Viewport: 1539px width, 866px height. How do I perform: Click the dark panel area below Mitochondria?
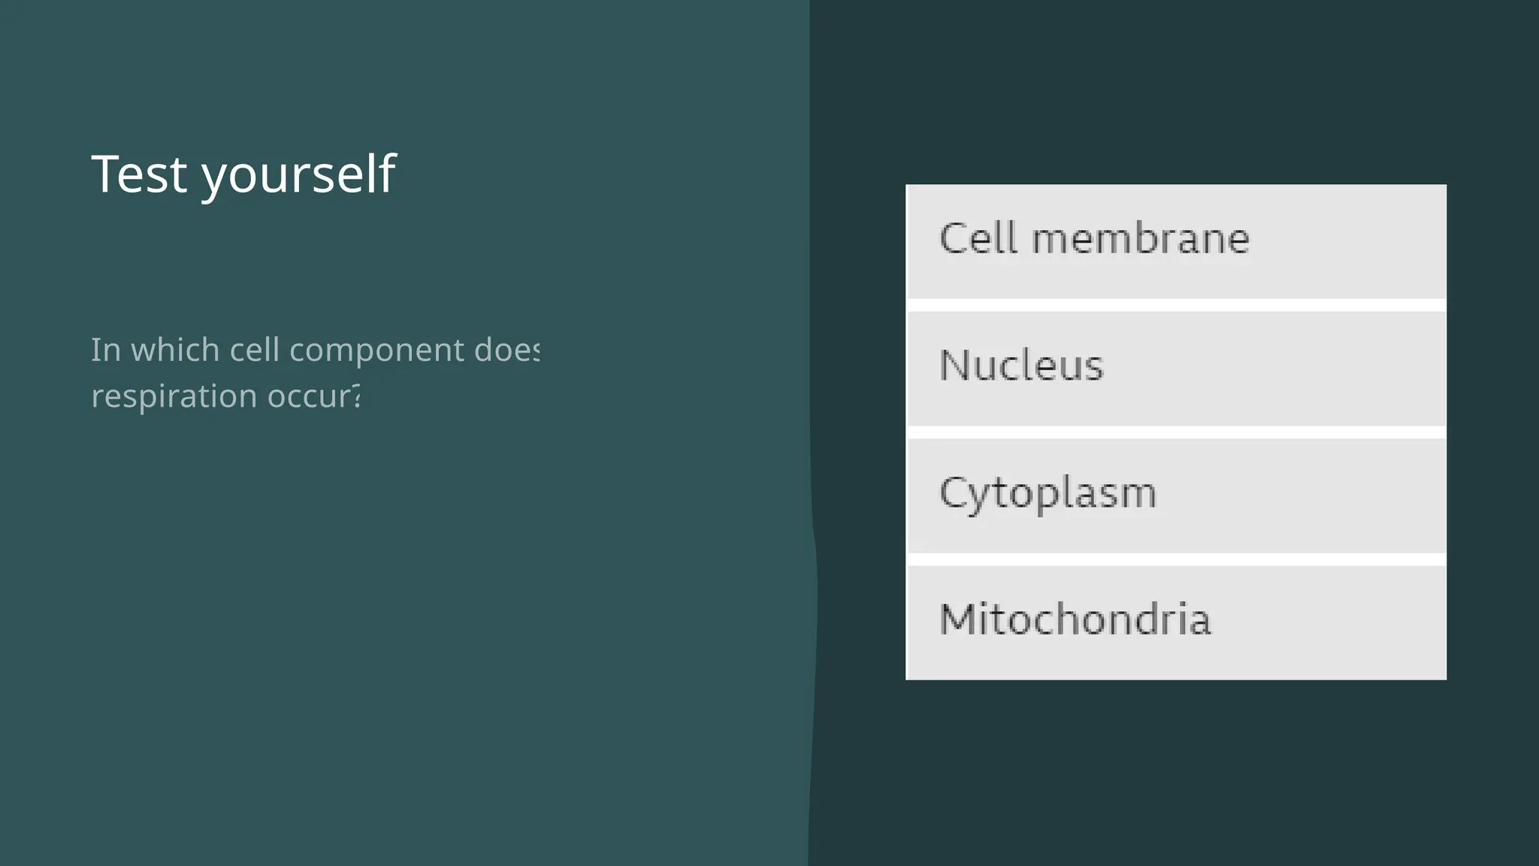click(x=1175, y=767)
